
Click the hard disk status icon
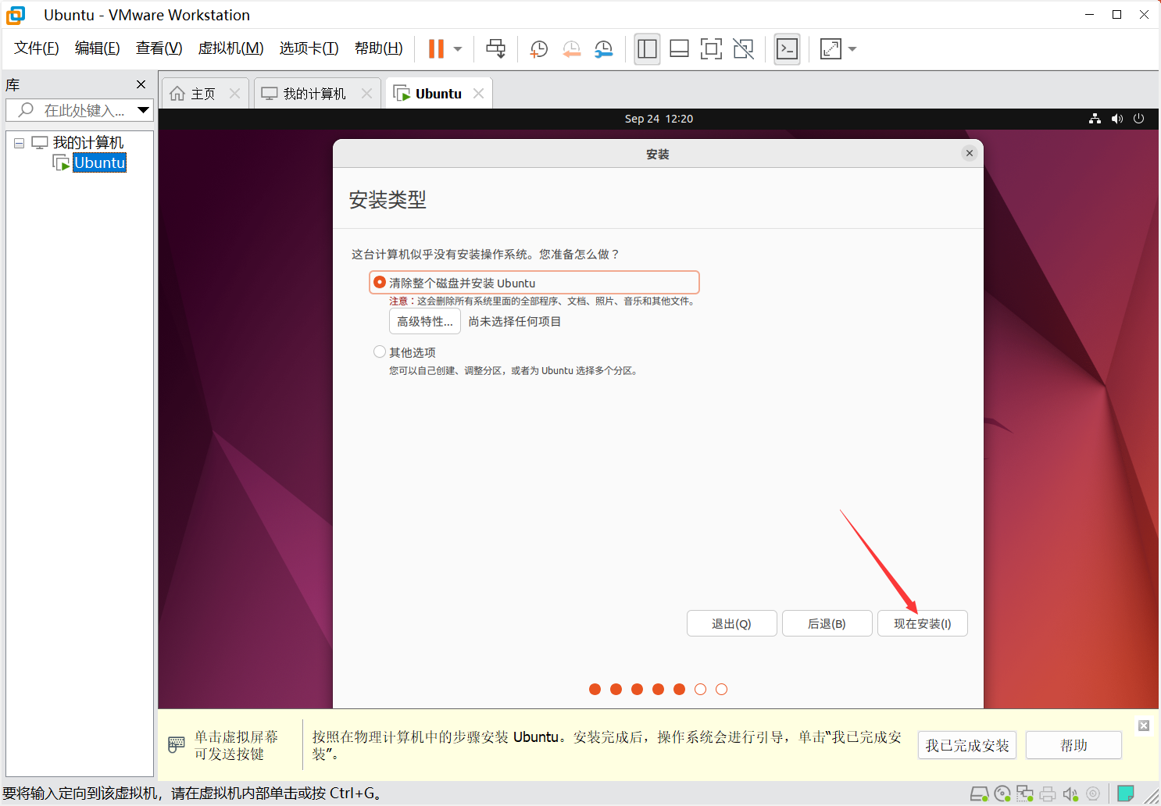click(x=979, y=794)
